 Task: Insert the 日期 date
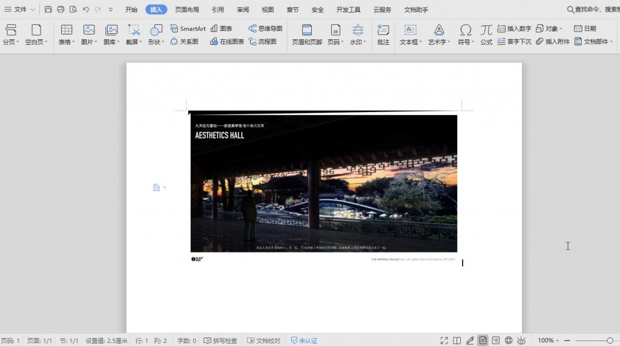585,28
